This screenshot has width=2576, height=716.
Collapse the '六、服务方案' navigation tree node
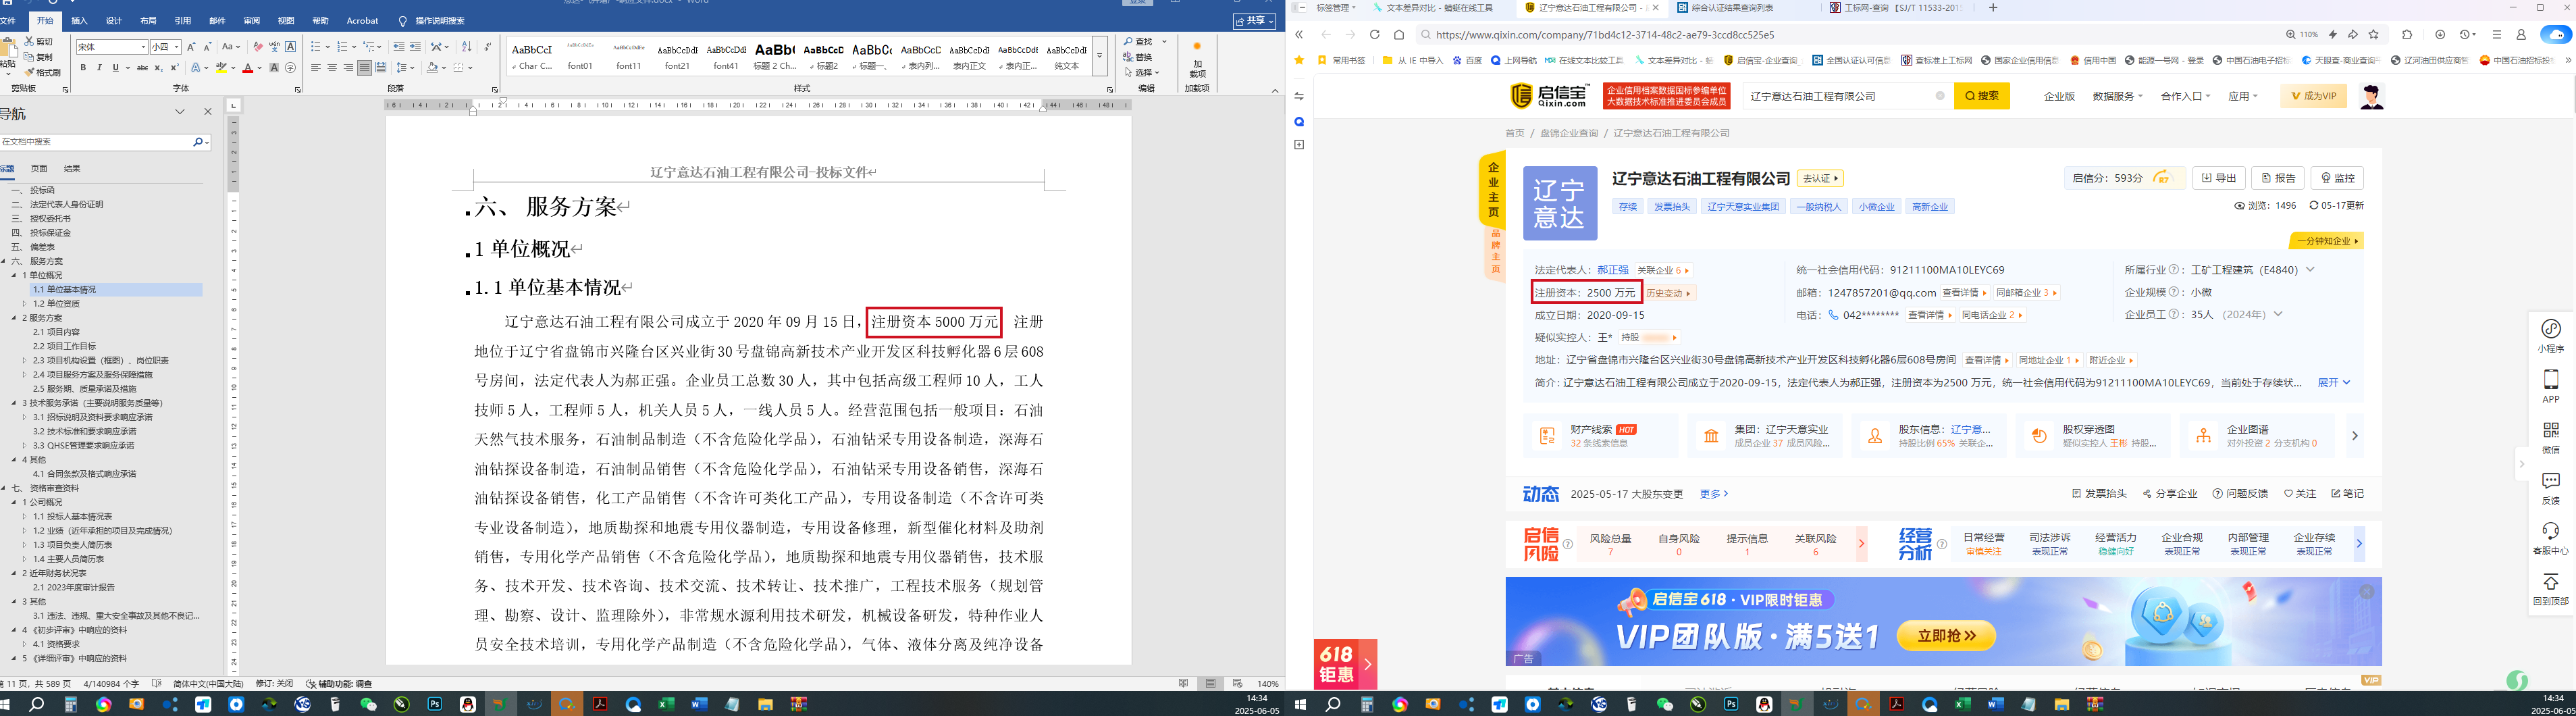[x=4, y=261]
